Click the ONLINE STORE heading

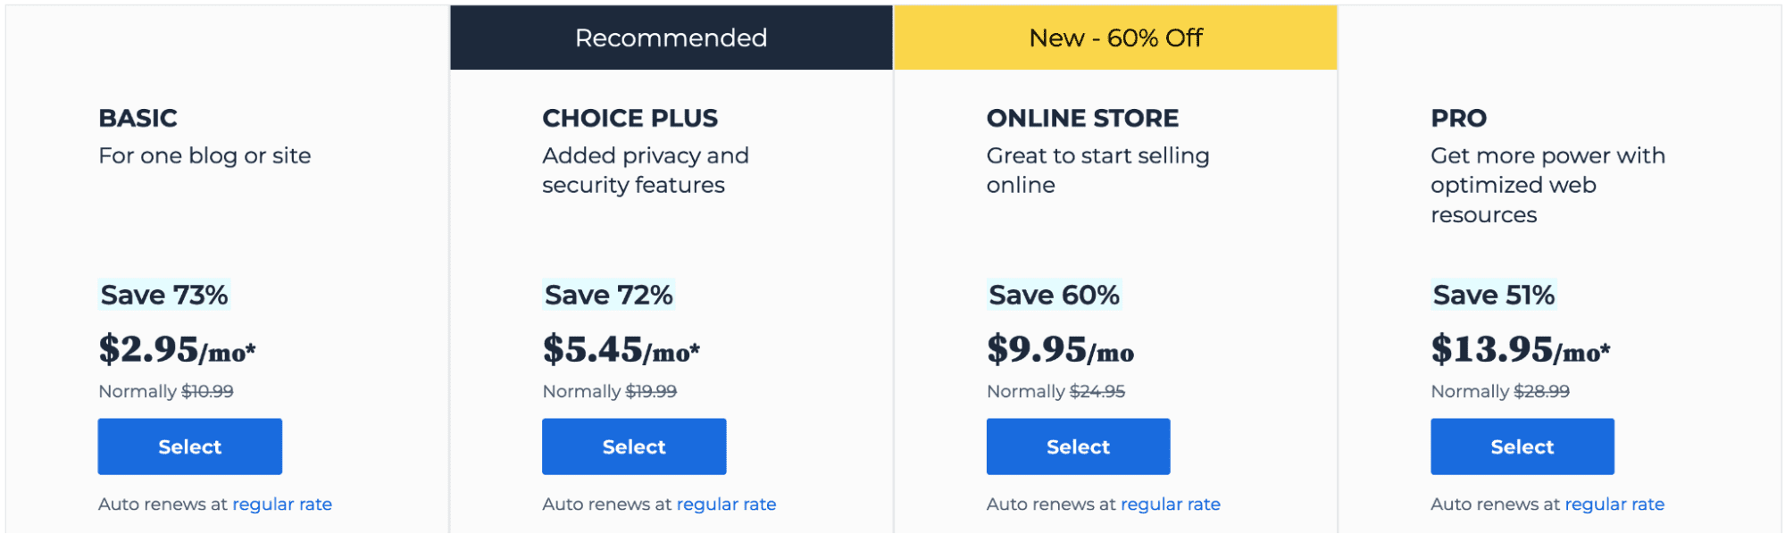[x=1082, y=118]
